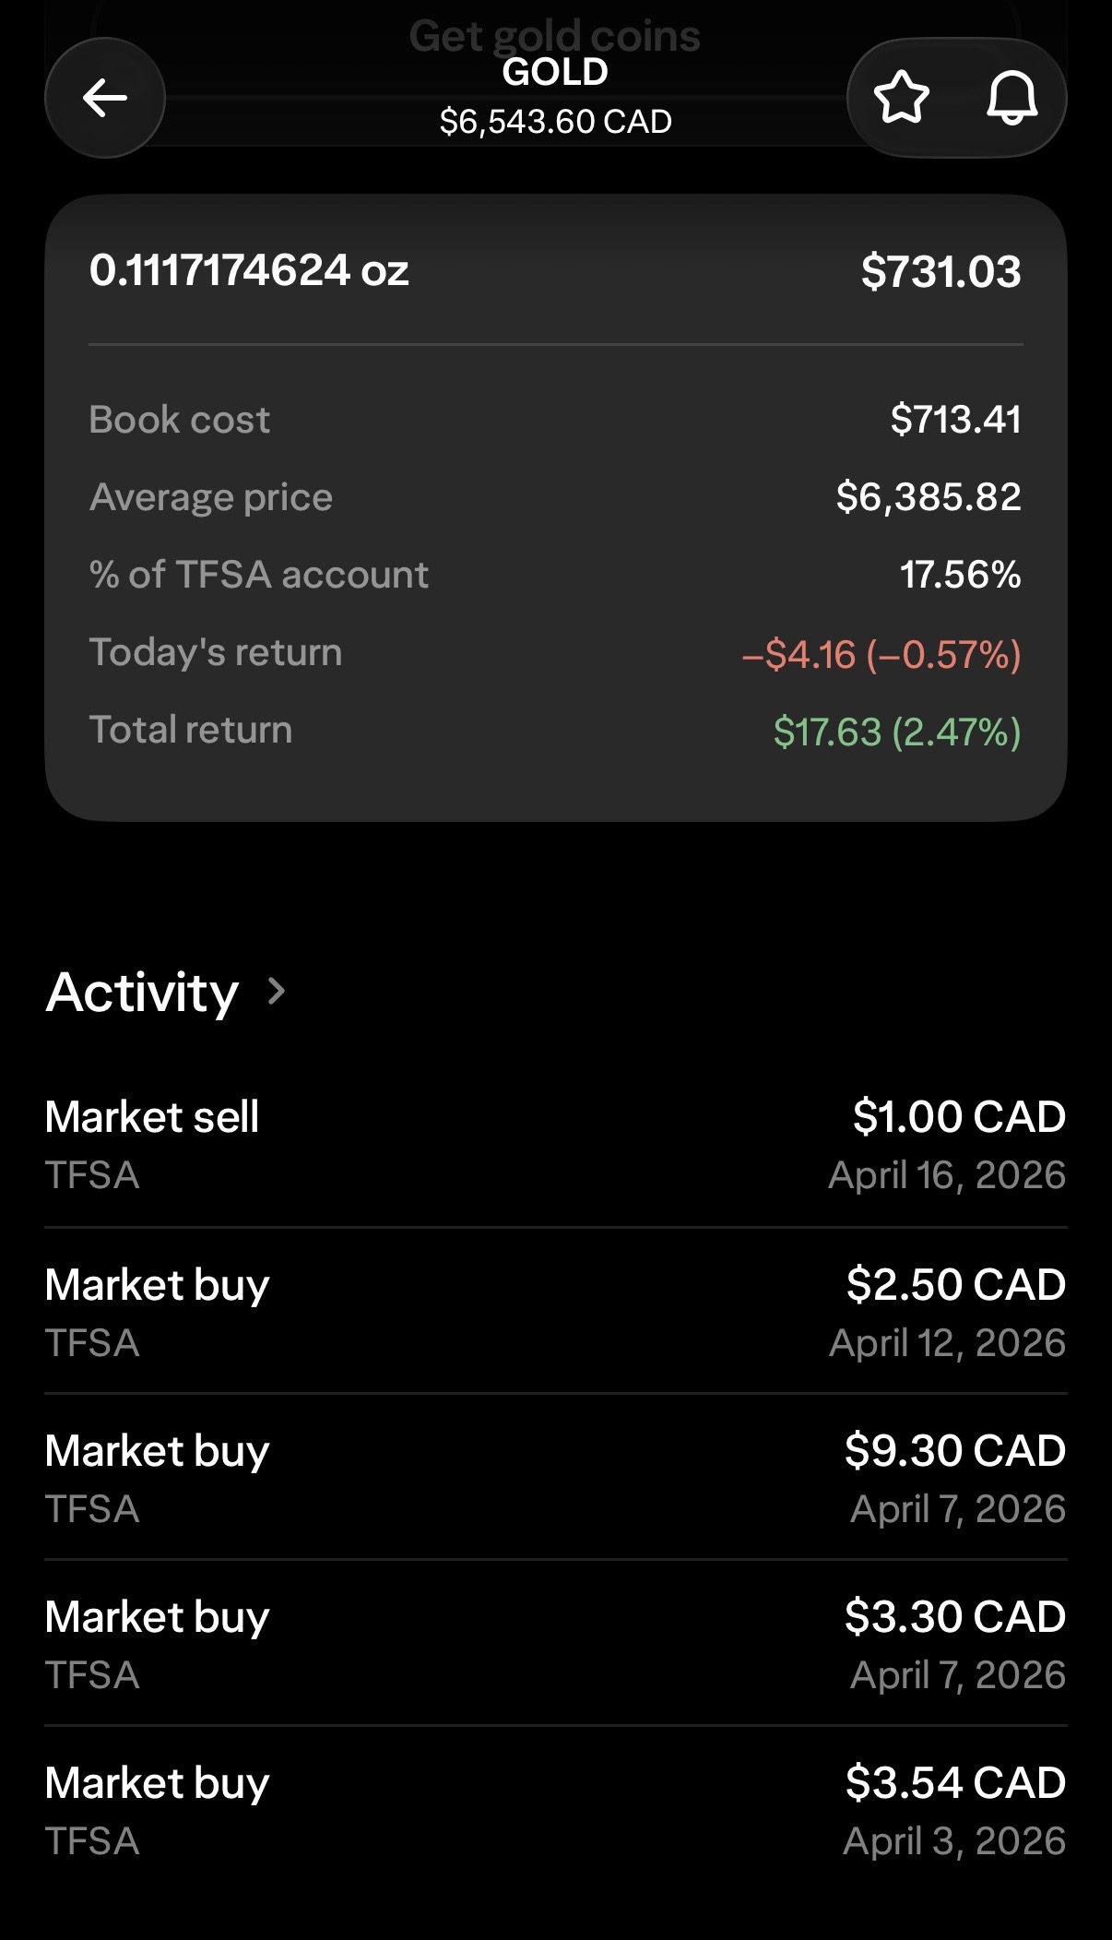Open the $9.30 CAD Market buy transaction

click(x=555, y=1478)
